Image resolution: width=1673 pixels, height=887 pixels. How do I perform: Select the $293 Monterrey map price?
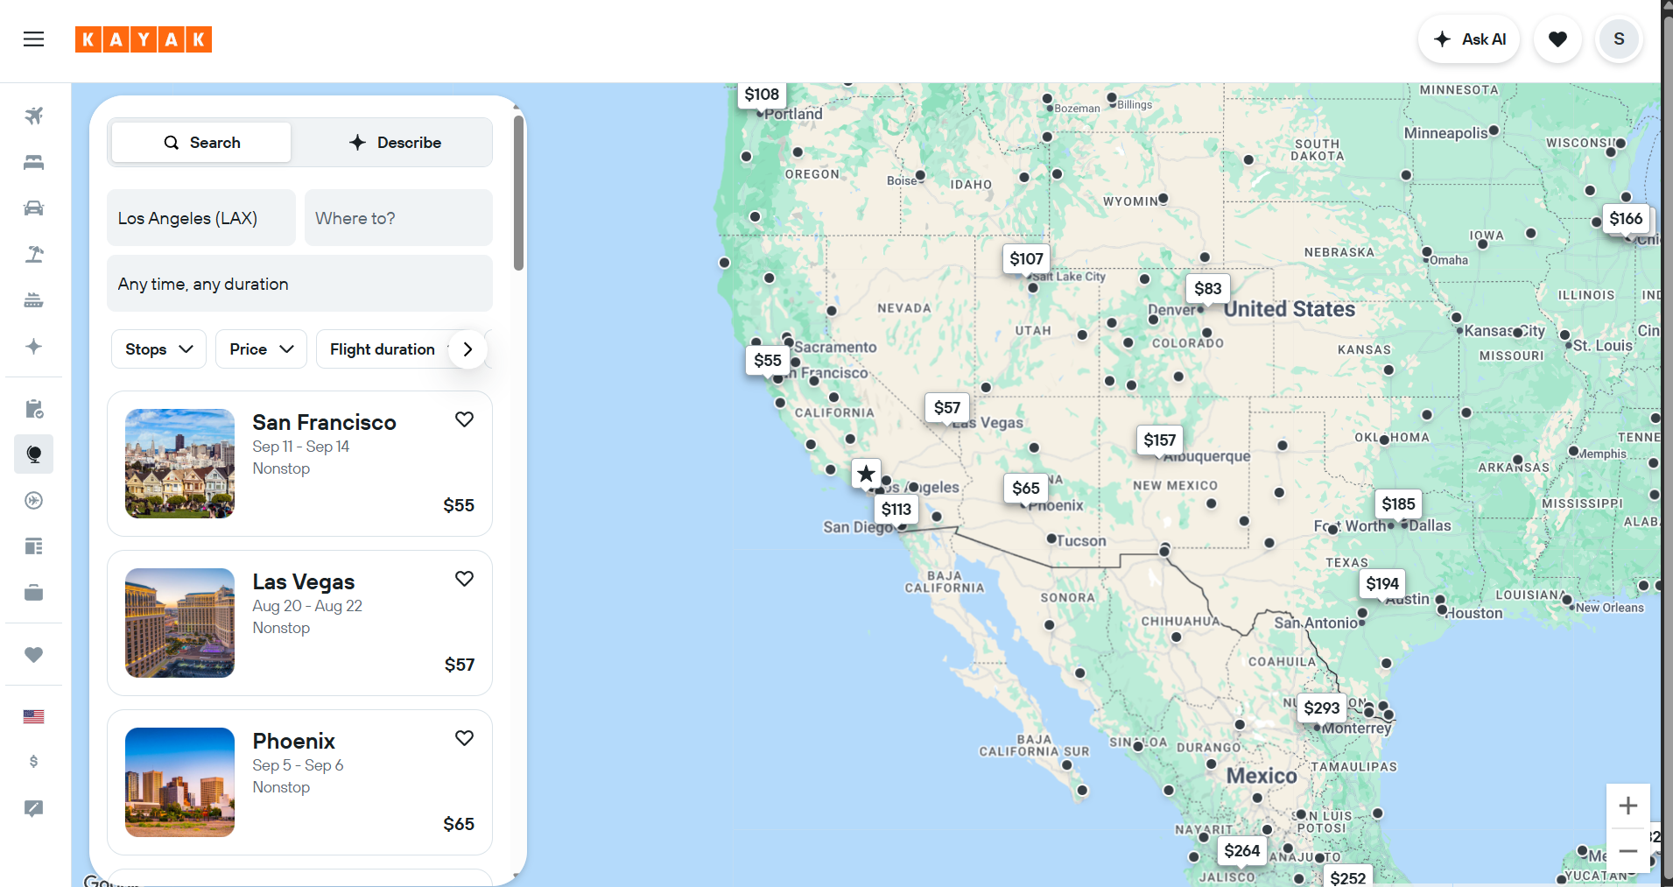pos(1321,708)
